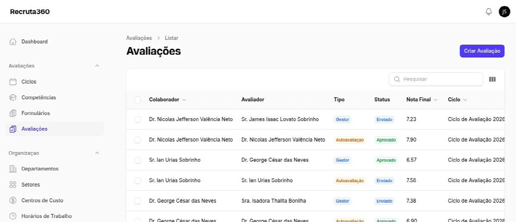Click the Recruta360 logo
This screenshot has width=516, height=222.
30,12
